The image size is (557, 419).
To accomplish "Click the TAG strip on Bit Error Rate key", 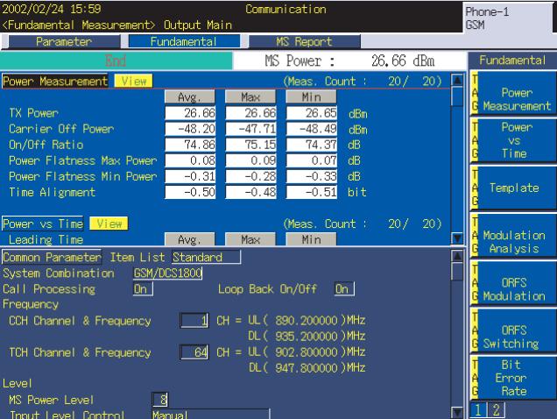I will coord(474,378).
